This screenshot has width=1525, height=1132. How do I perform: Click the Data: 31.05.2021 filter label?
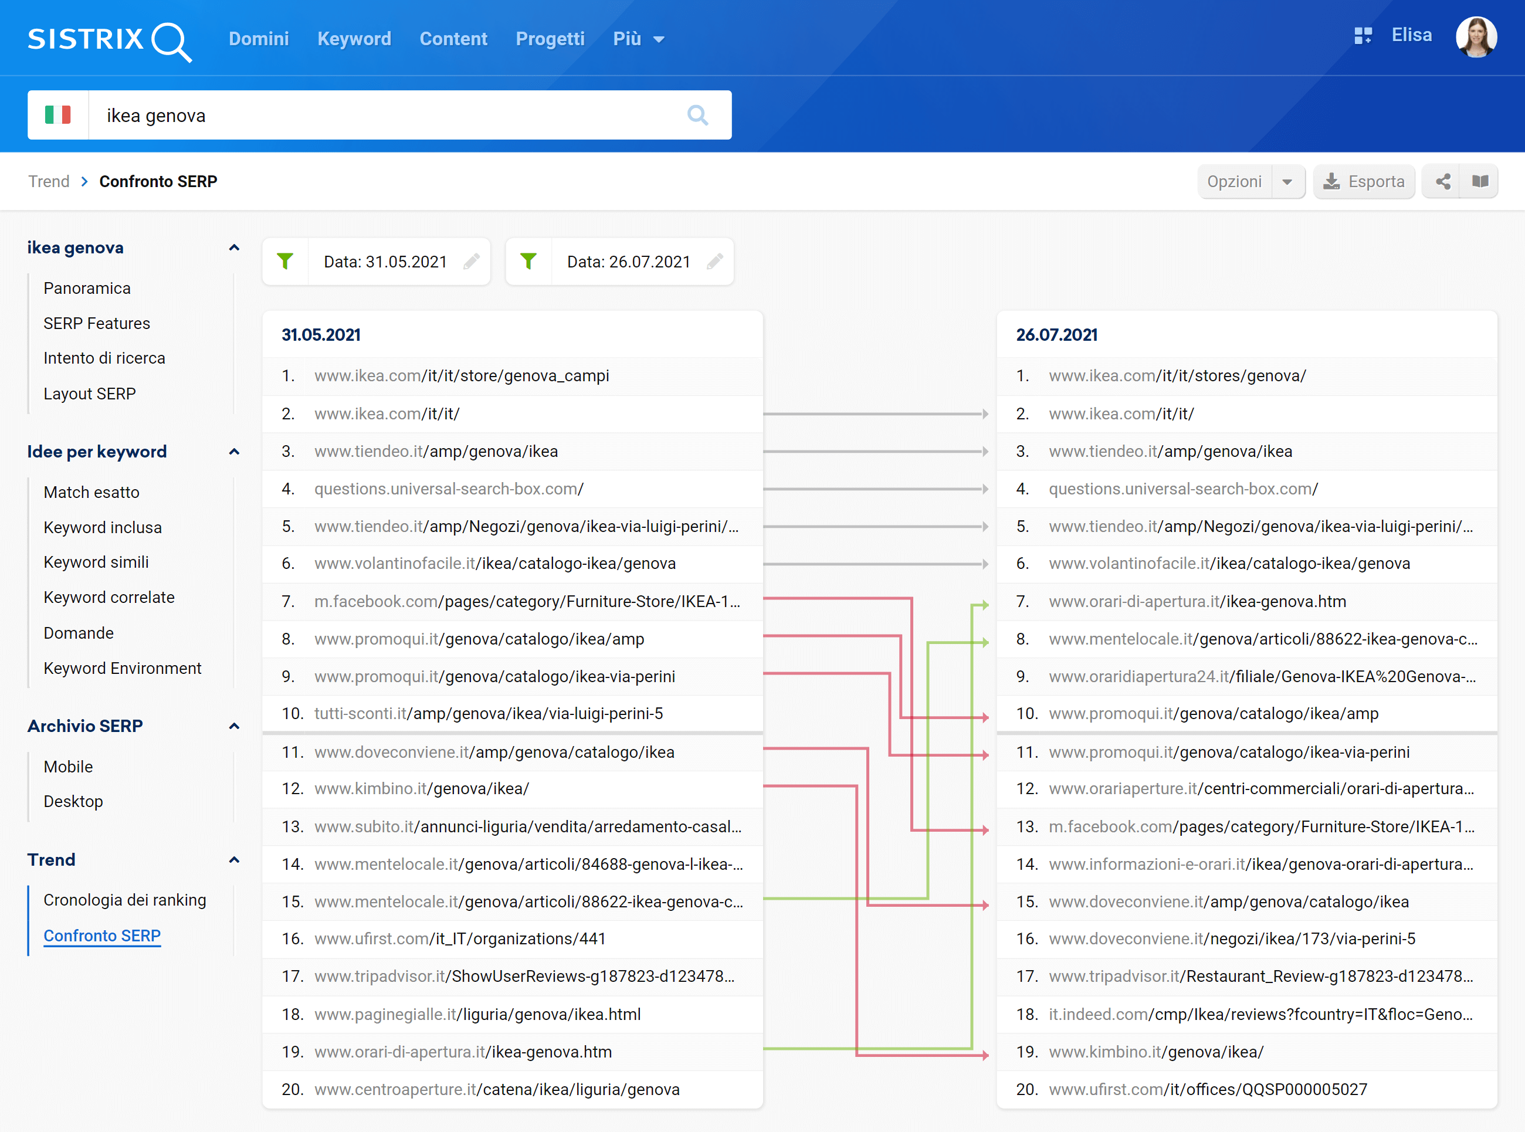point(385,262)
